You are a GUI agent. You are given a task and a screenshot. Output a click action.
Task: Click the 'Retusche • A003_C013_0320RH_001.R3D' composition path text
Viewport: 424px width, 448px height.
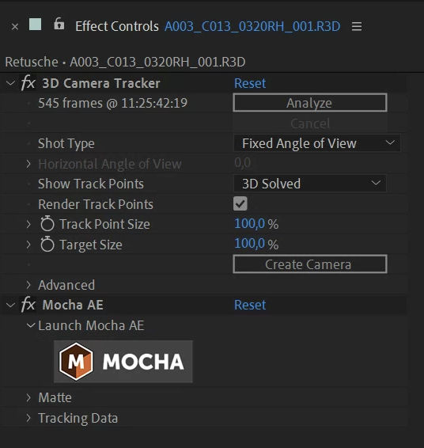pyautogui.click(x=125, y=62)
